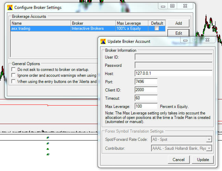This screenshot has height=171, width=222.
Task: Click the Name column header
Action: [41, 23]
